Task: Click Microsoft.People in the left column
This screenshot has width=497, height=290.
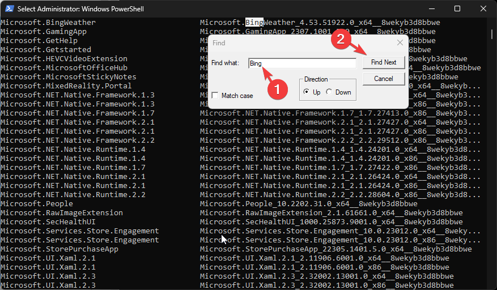Action: pyautogui.click(x=37, y=204)
